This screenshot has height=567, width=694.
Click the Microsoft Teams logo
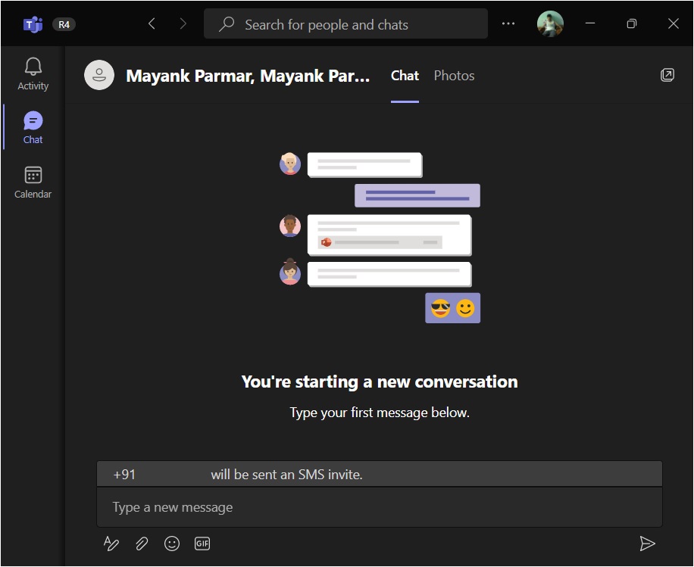[33, 24]
